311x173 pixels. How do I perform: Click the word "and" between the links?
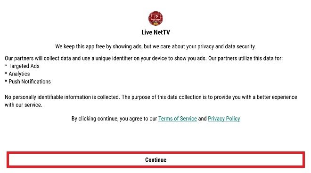coord(202,119)
